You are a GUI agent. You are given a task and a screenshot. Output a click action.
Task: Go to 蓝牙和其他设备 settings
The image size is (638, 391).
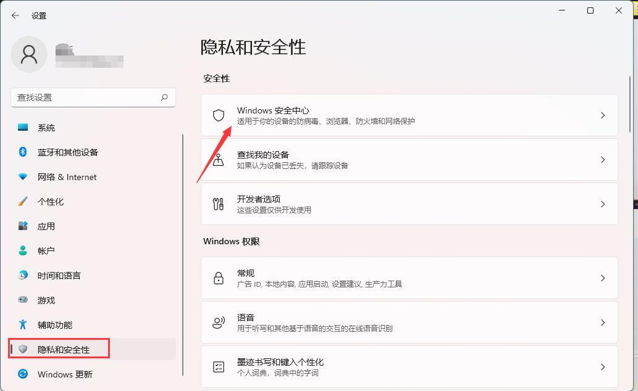pos(93,152)
